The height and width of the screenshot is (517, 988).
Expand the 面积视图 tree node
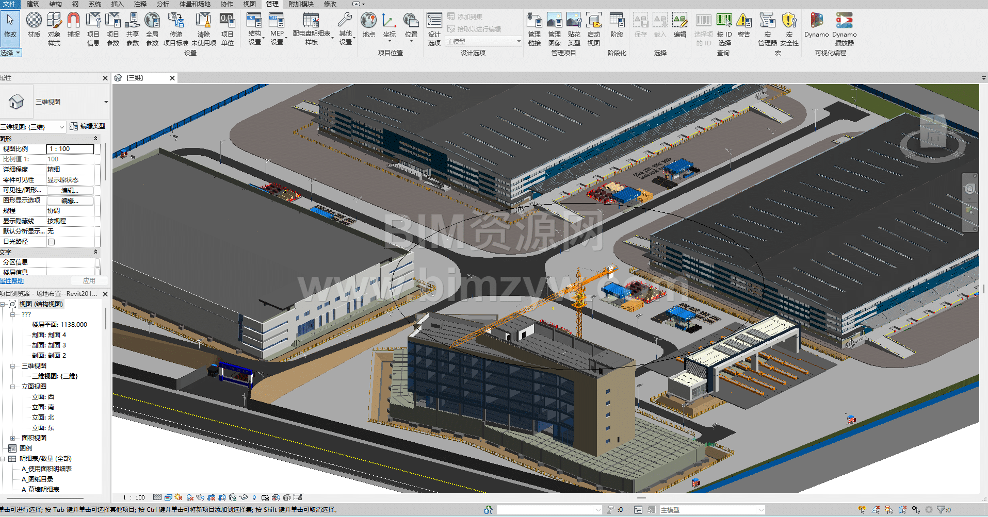tap(13, 438)
